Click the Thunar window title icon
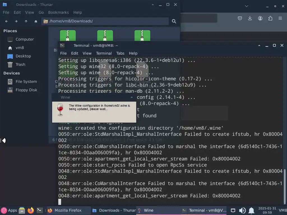287x215 pixels. [5, 4]
